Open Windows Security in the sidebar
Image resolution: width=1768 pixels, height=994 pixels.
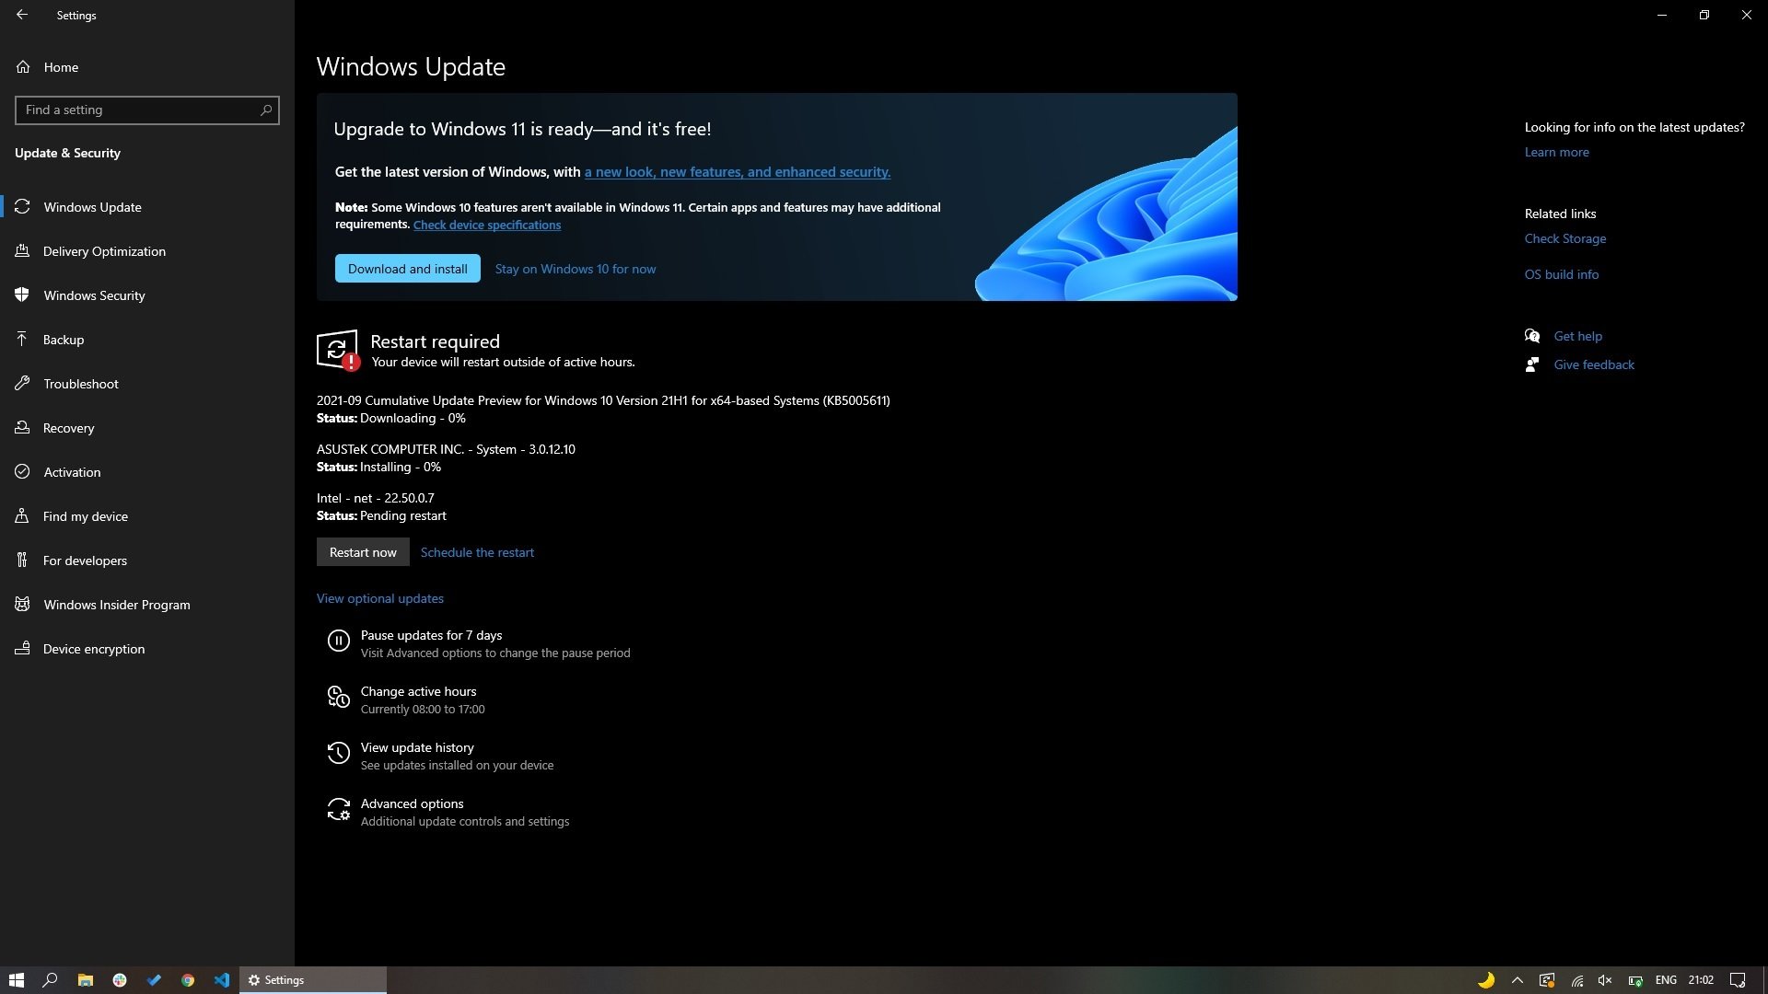click(x=147, y=295)
